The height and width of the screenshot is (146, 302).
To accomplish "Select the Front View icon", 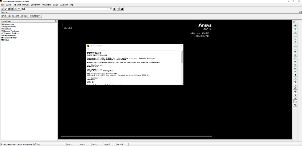I will coord(295,32).
